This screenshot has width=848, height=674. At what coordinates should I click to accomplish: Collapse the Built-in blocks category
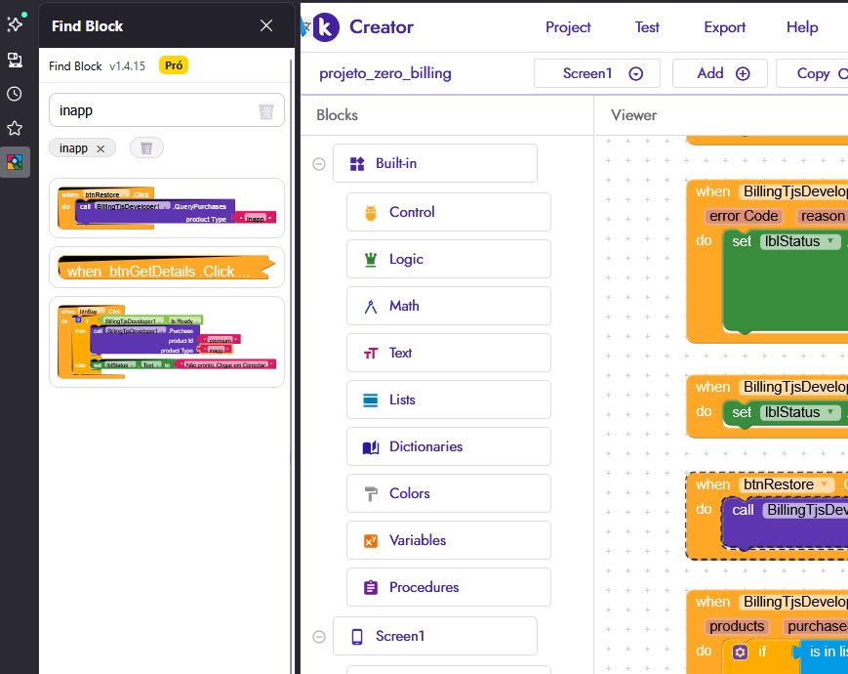click(319, 163)
